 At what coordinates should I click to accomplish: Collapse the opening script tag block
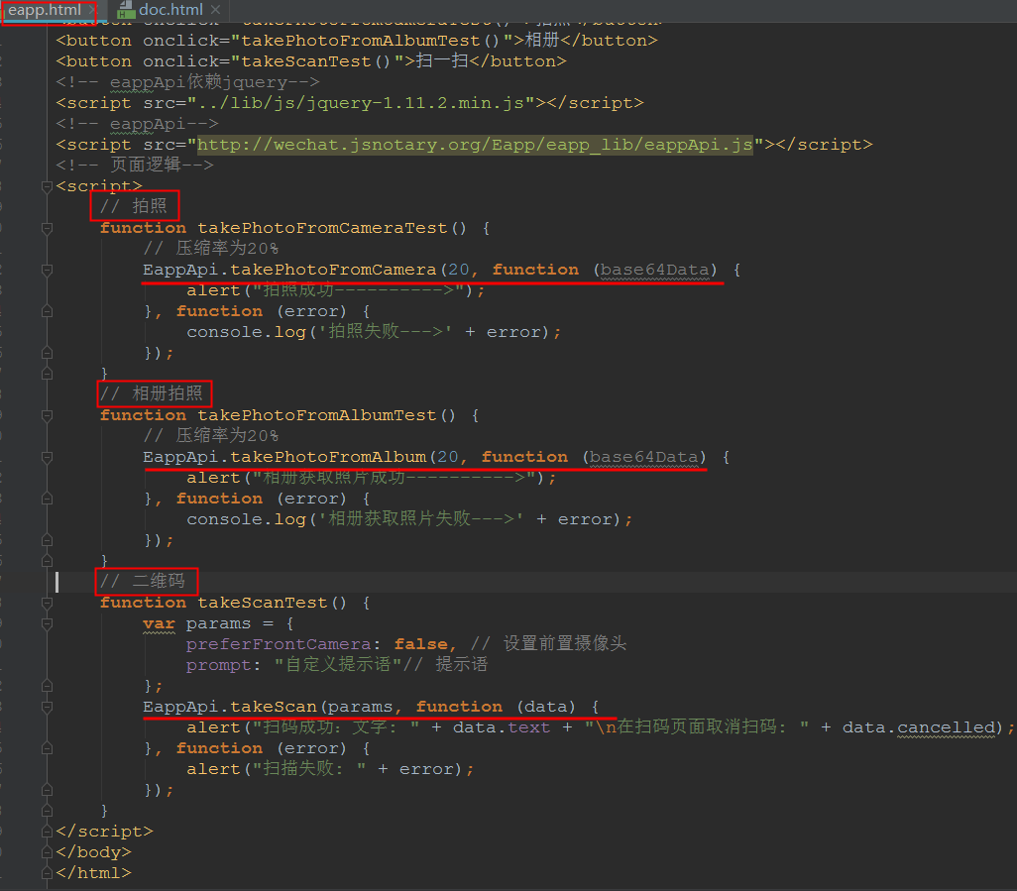click(x=47, y=186)
